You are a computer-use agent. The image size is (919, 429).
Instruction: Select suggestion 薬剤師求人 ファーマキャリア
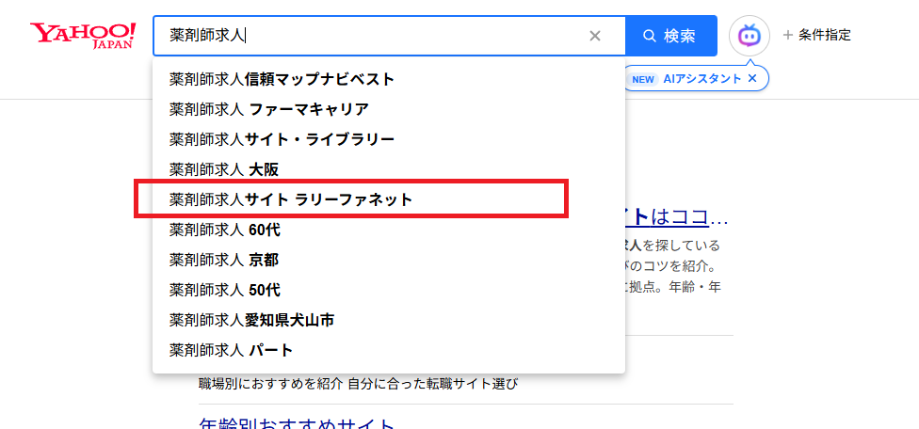click(389, 109)
